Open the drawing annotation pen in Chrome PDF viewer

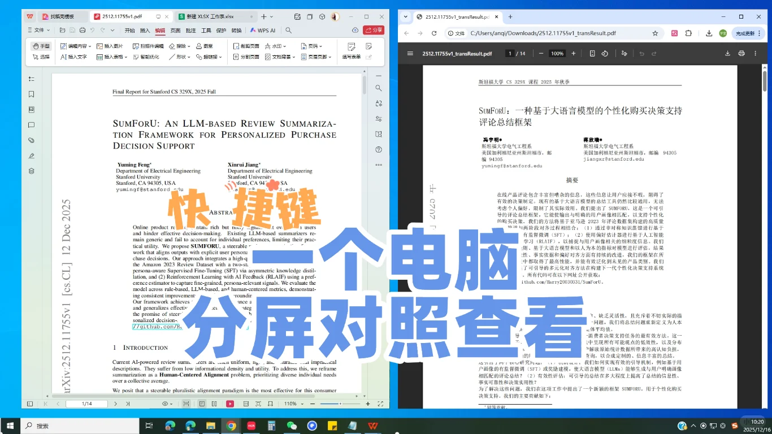(x=623, y=53)
